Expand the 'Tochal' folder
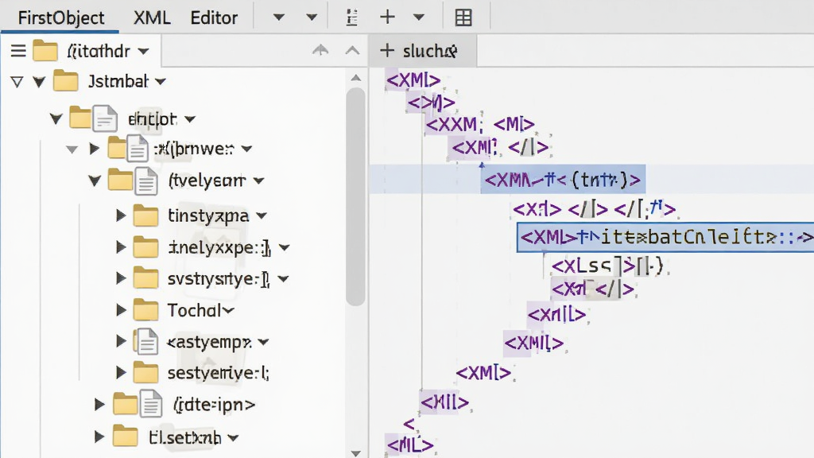Image resolution: width=814 pixels, height=458 pixels. (121, 311)
